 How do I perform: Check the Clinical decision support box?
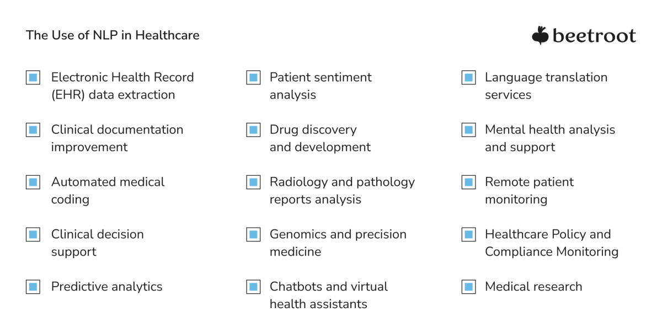(x=33, y=235)
